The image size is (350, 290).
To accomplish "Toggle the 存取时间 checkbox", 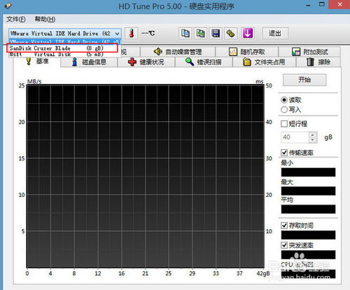I will point(284,226).
